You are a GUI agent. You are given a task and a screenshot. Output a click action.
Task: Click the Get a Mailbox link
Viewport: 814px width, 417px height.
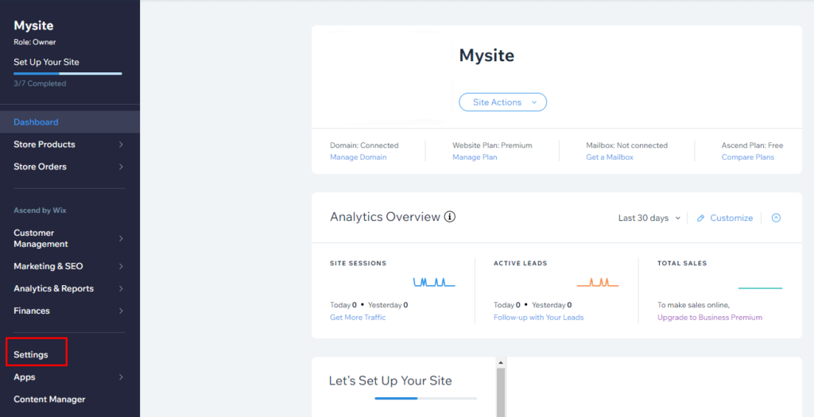click(x=609, y=157)
